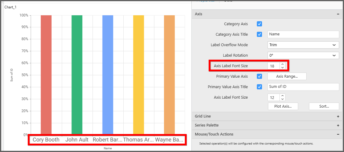
Task: Disable the Primary Value Axis checkbox
Action: coord(259,76)
